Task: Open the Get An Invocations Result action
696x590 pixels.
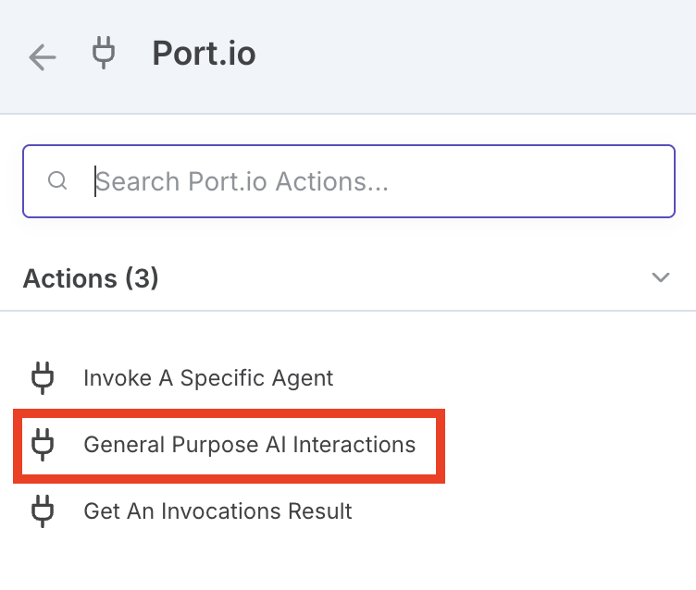Action: click(217, 510)
